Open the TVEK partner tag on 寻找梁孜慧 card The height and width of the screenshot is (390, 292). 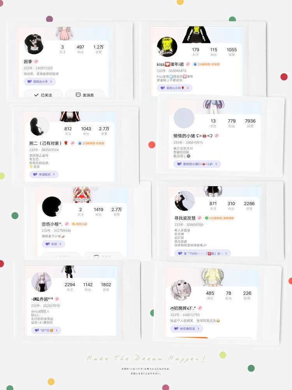[202, 253]
